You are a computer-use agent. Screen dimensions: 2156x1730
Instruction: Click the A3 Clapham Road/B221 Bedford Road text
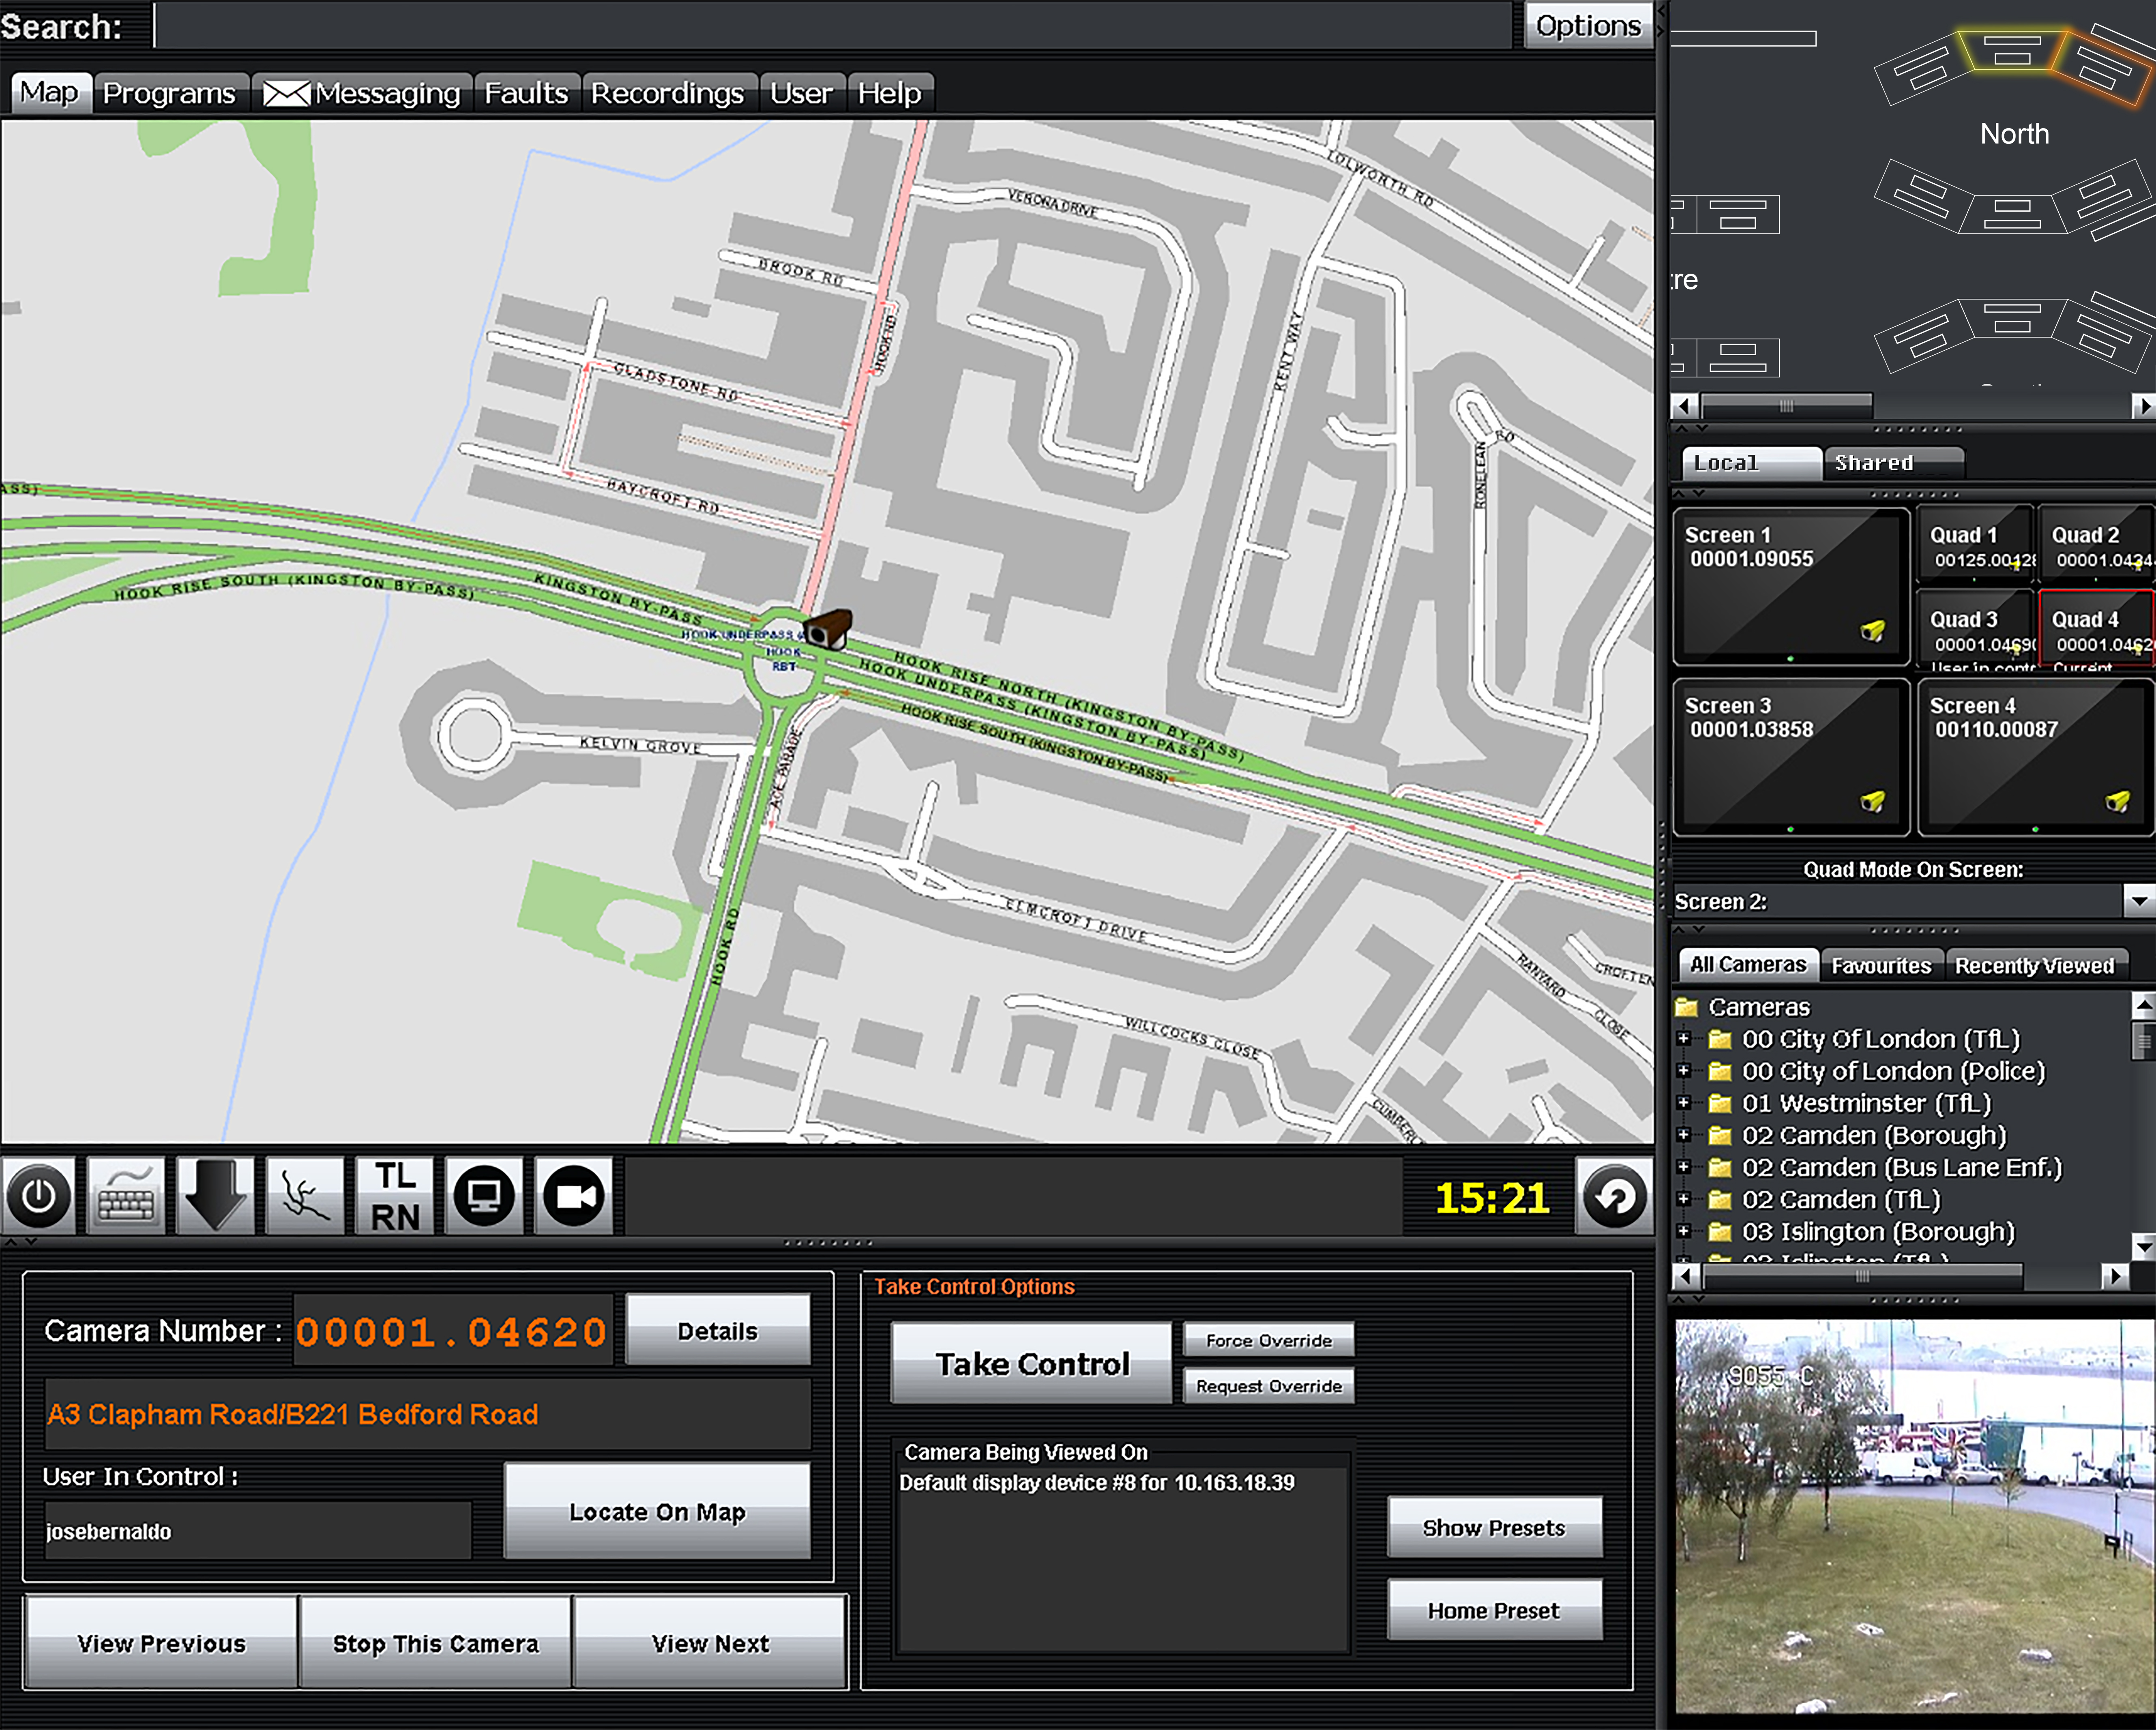click(293, 1414)
